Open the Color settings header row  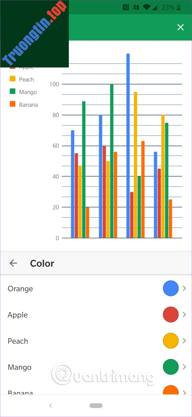click(42, 263)
